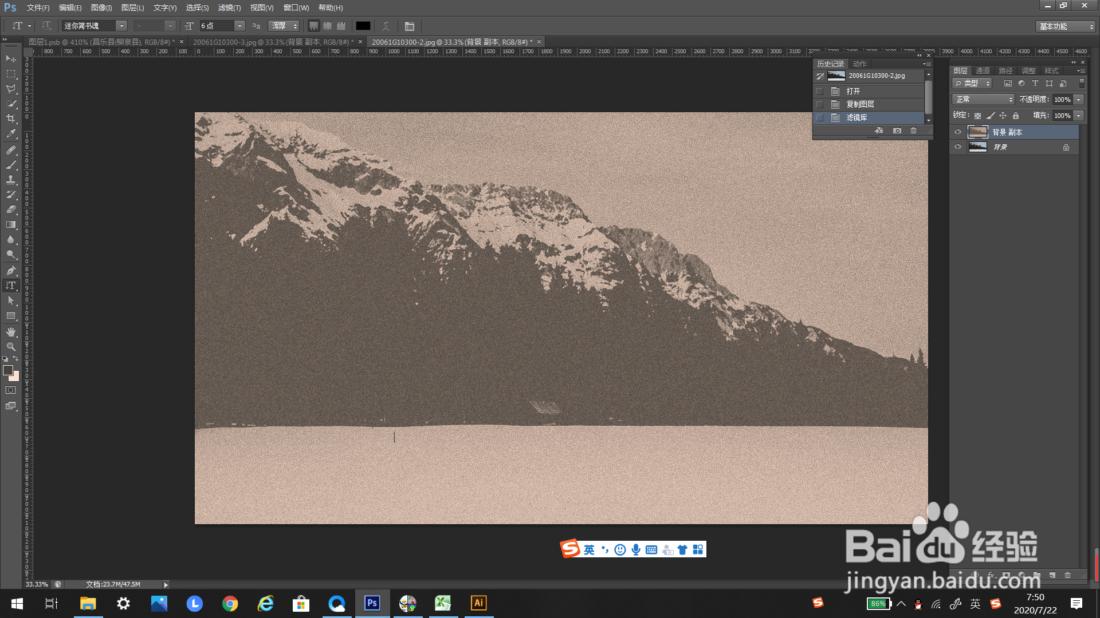The image size is (1100, 618).
Task: Open the 滤镜(T) menu
Action: click(229, 7)
